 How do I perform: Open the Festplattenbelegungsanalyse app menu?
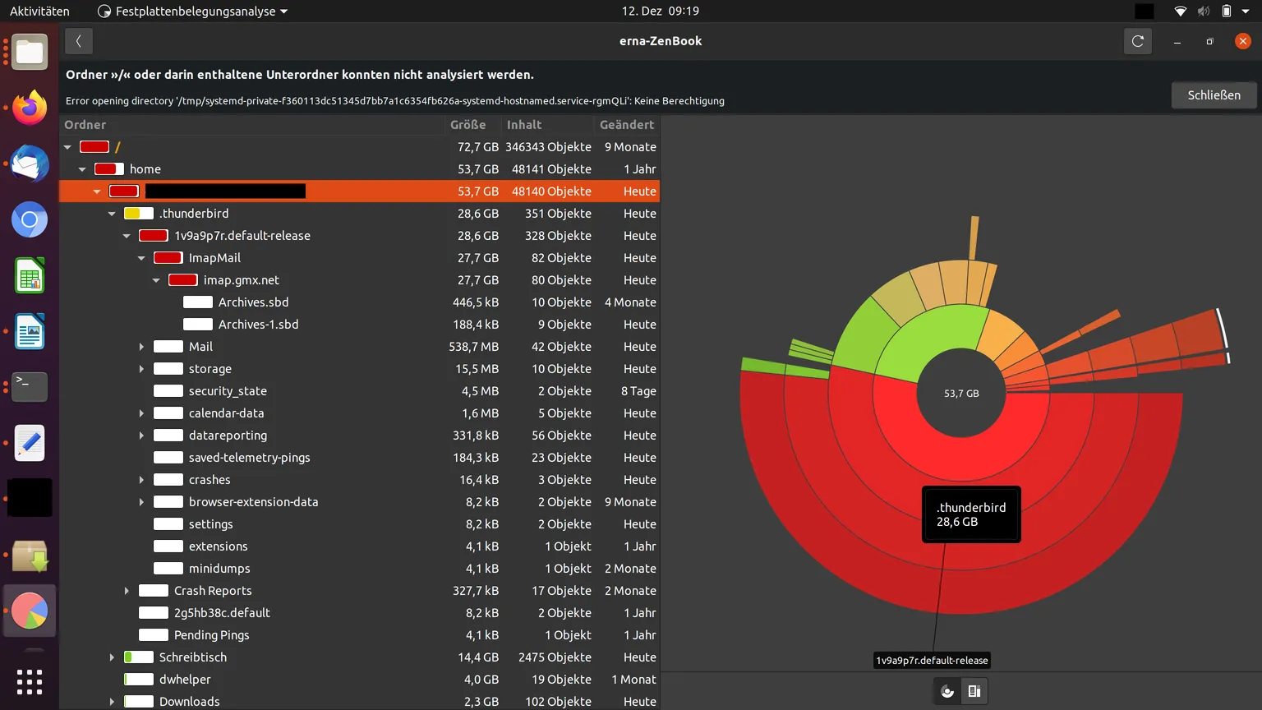click(193, 12)
